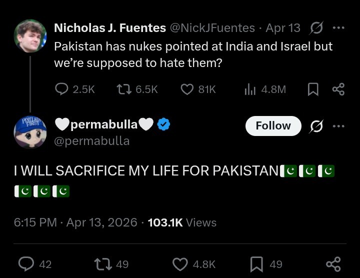The image size is (360, 278).
Task: Open Grok icon beside Follow button
Action: point(316,126)
